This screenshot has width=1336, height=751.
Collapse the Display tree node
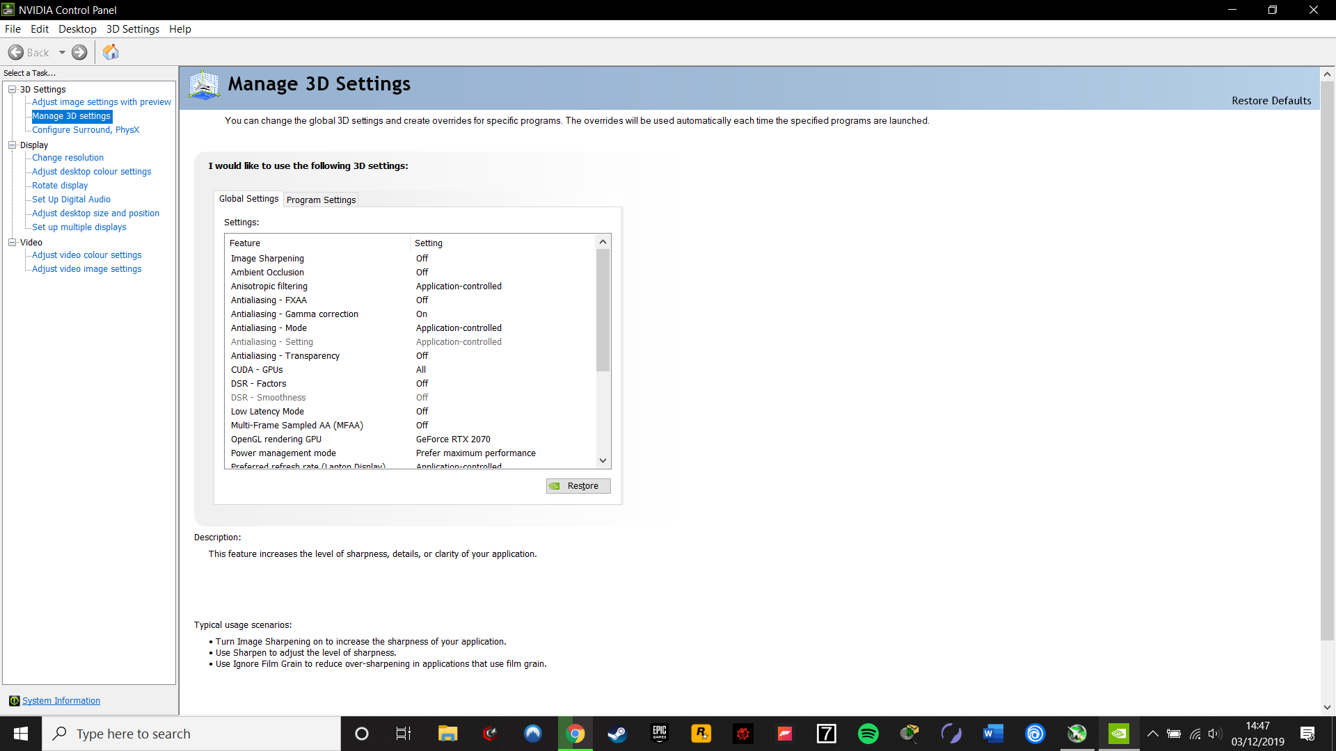(x=12, y=145)
